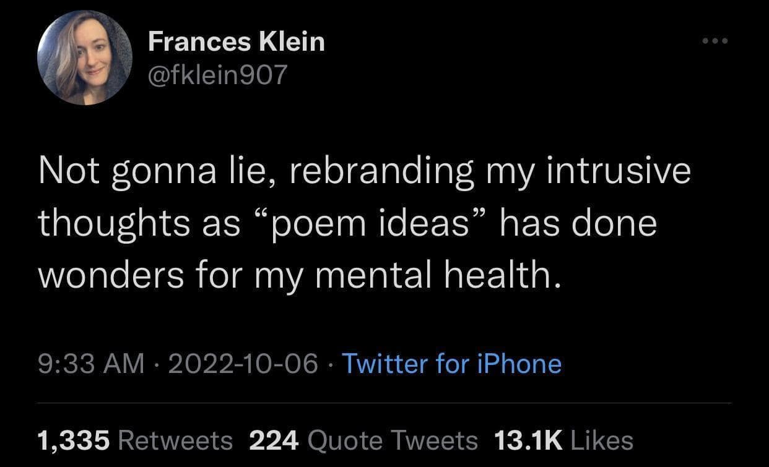This screenshot has height=467, width=769.
Task: Click the display name Frances Klein
Action: tap(235, 41)
